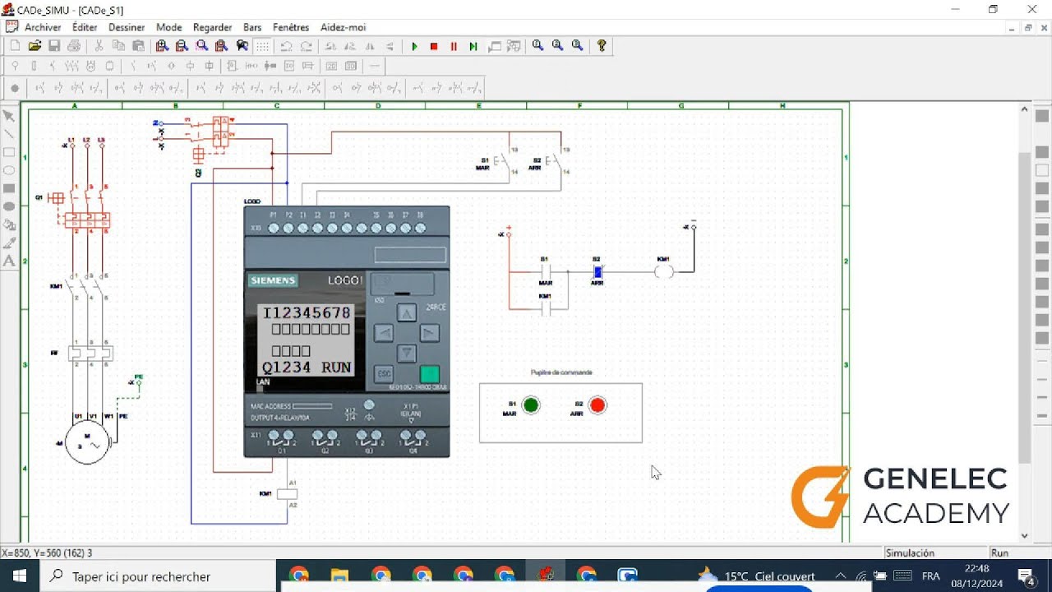This screenshot has width=1052, height=592.
Task: Select the empty rectangle tool
Action: click(9, 152)
